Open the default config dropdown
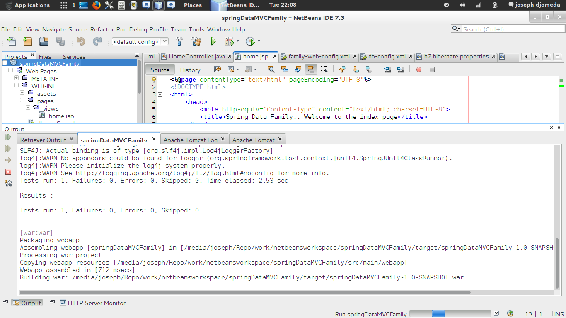The image size is (566, 318). click(140, 41)
